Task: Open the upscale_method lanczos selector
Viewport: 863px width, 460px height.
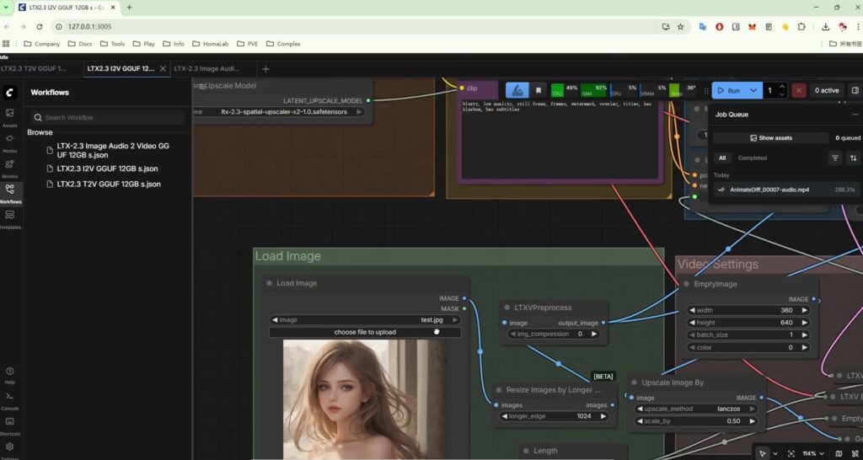Action: point(698,409)
